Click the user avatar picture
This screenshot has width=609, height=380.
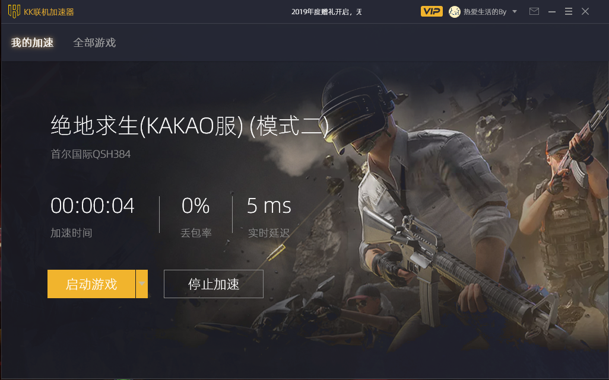[455, 12]
